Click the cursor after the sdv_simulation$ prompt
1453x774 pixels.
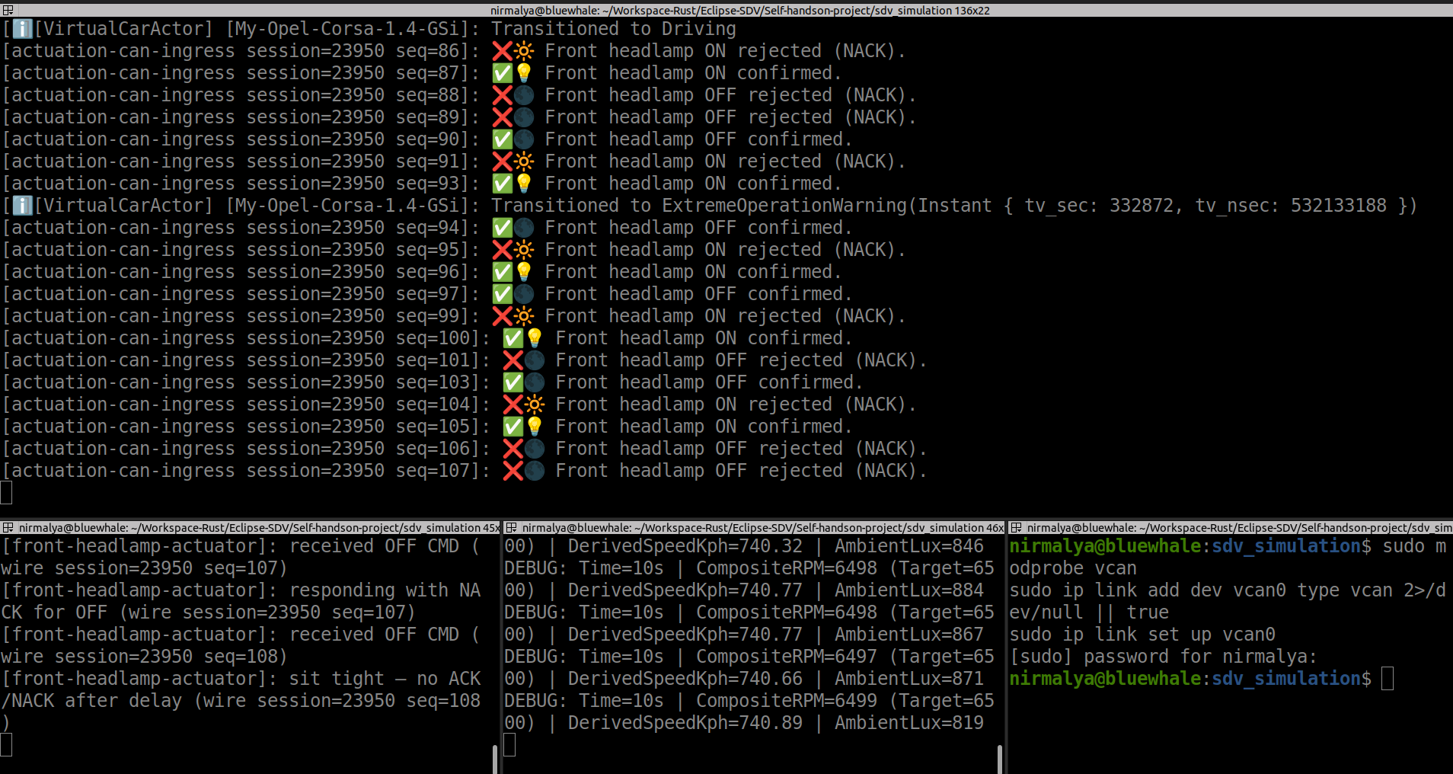pyautogui.click(x=1388, y=678)
